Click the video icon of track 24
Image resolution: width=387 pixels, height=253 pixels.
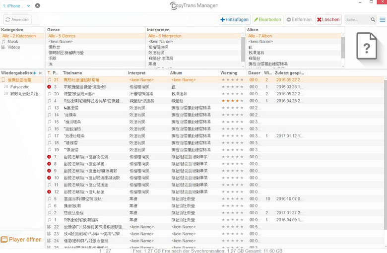point(49,241)
